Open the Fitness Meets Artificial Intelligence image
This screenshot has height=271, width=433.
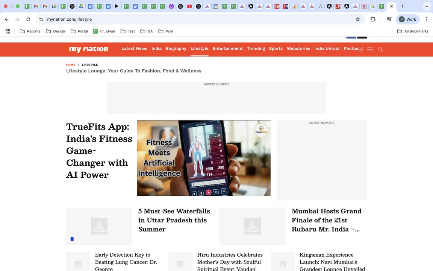(204, 158)
